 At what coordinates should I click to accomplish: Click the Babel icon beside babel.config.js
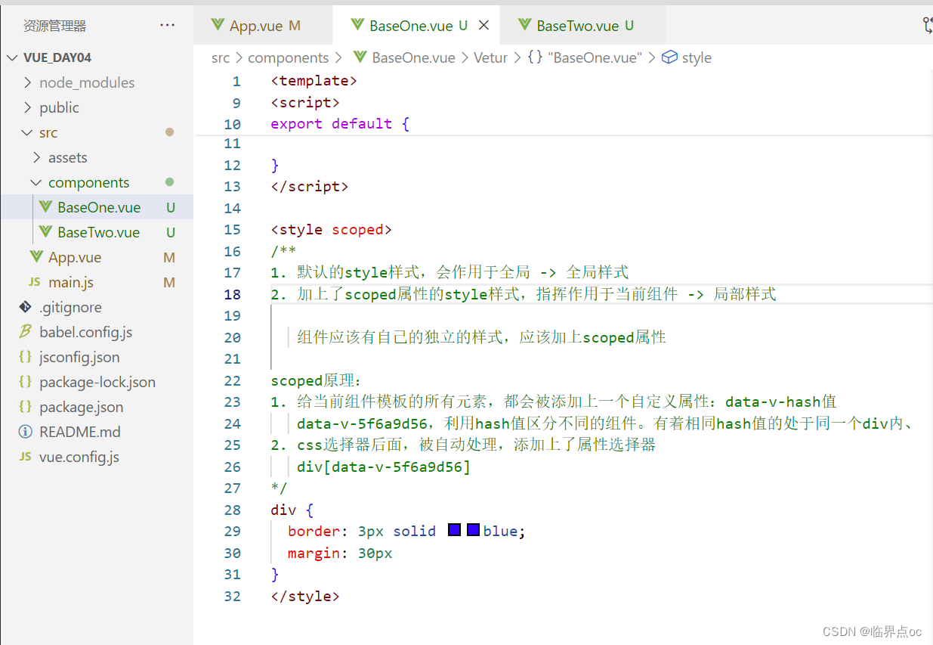(25, 332)
